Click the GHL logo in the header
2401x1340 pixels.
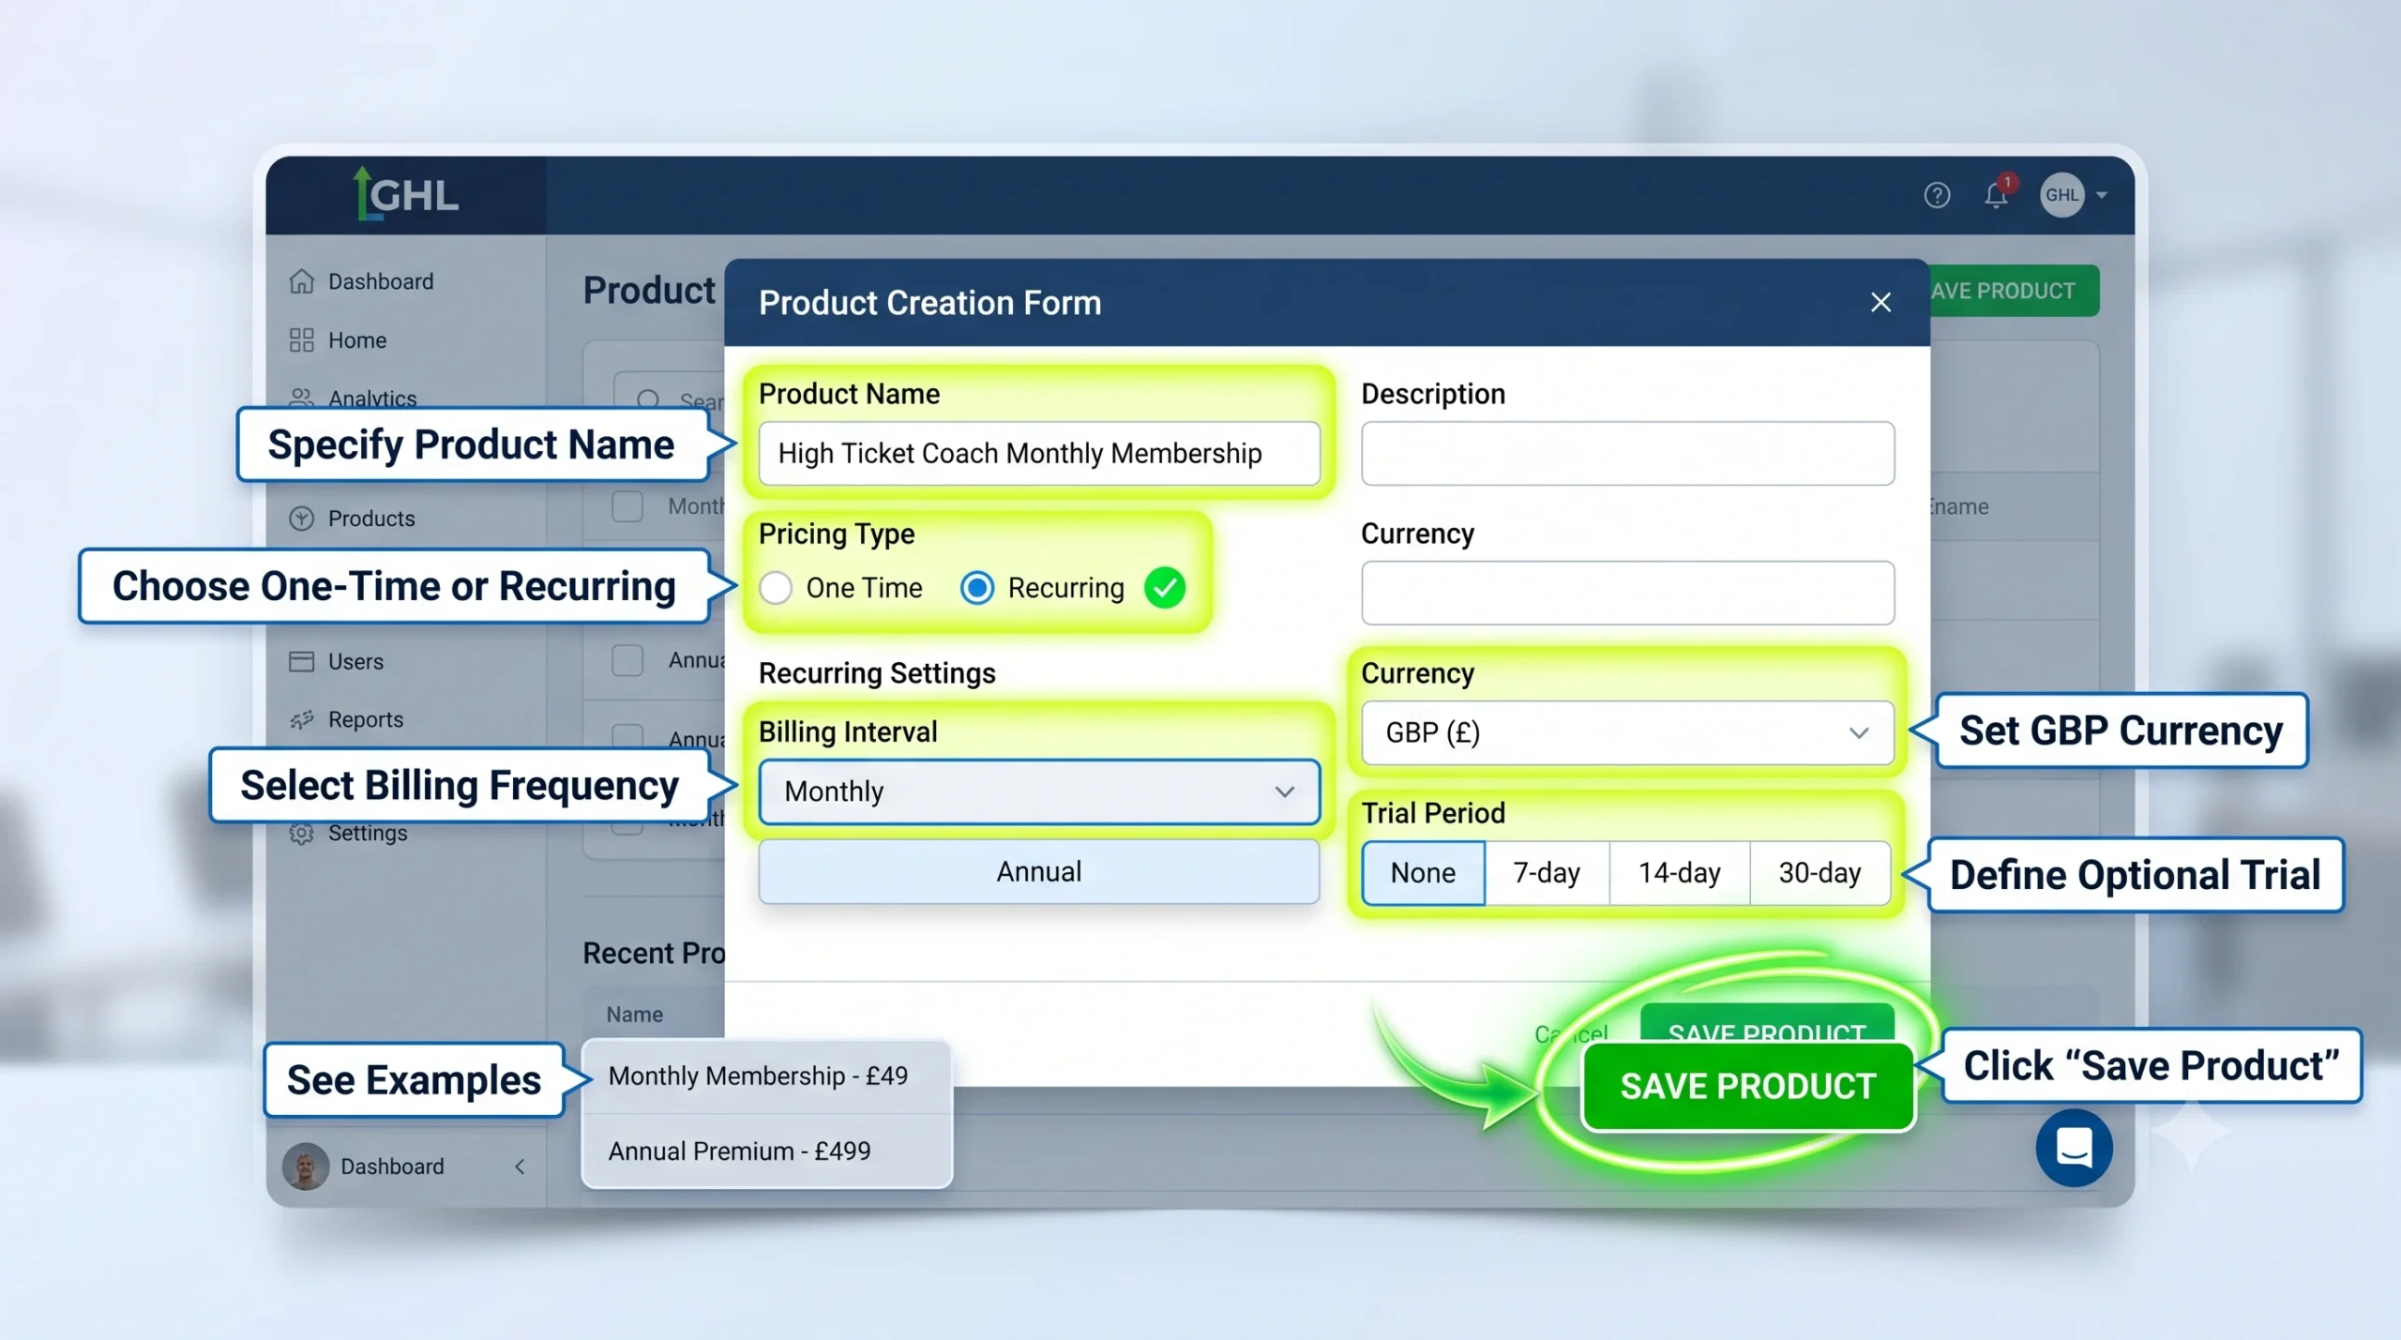(x=407, y=194)
